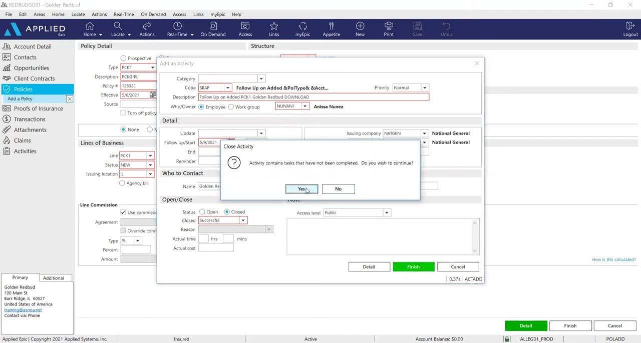This screenshot has width=641, height=343.
Task: Open the Access toolbar icon
Action: pyautogui.click(x=245, y=29)
